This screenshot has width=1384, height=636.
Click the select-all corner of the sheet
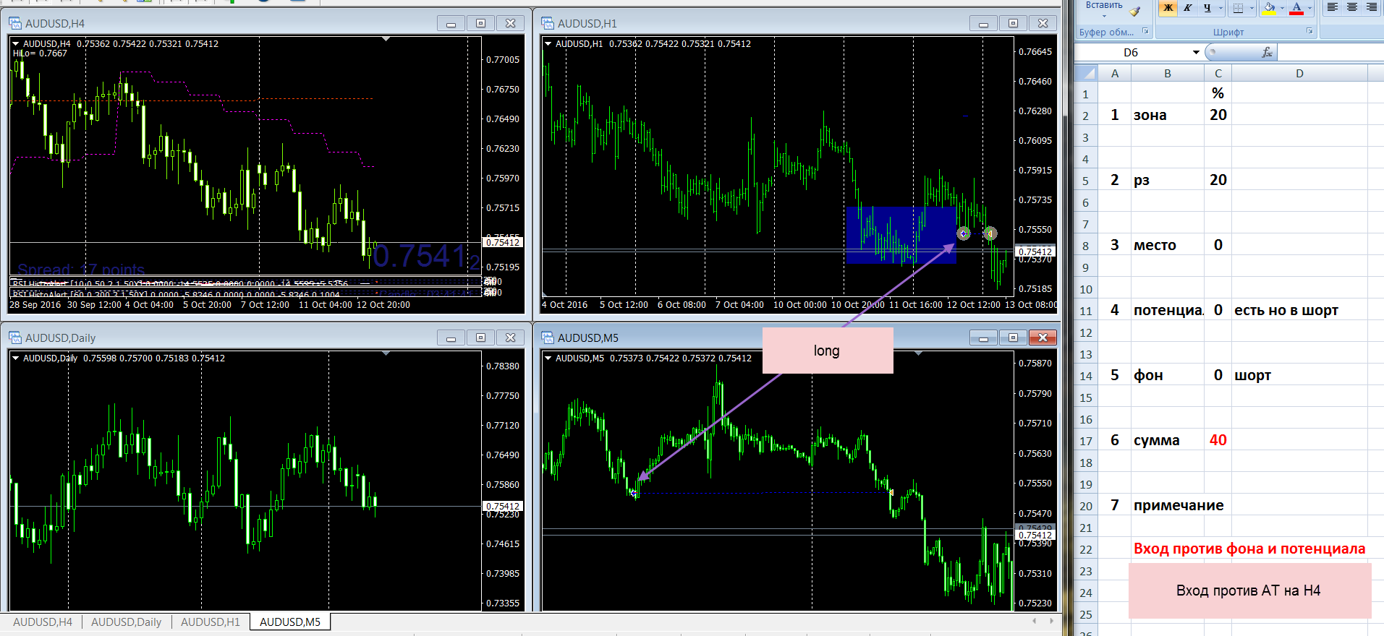[x=1086, y=73]
